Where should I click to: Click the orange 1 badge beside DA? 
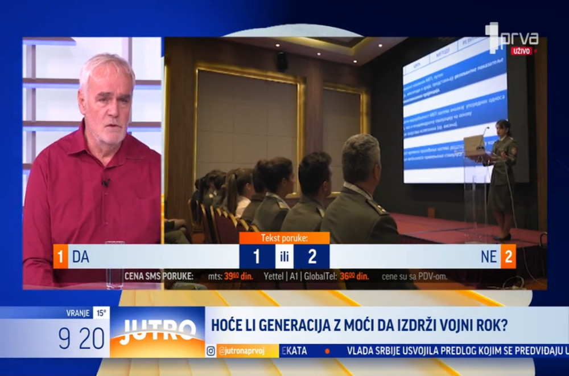tap(60, 256)
